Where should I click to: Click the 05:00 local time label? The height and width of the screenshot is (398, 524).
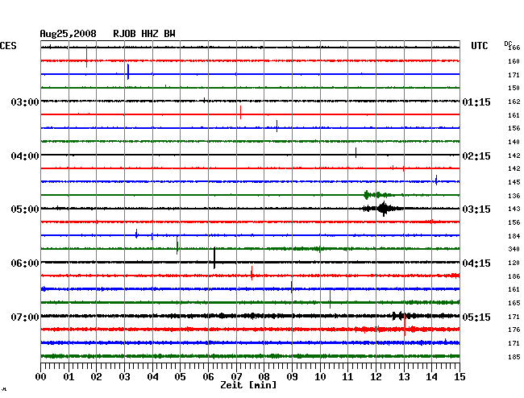(x=25, y=209)
